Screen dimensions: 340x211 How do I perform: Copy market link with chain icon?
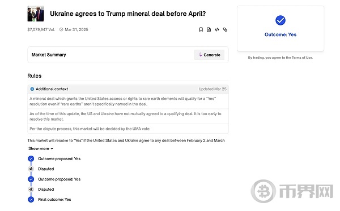(x=225, y=29)
